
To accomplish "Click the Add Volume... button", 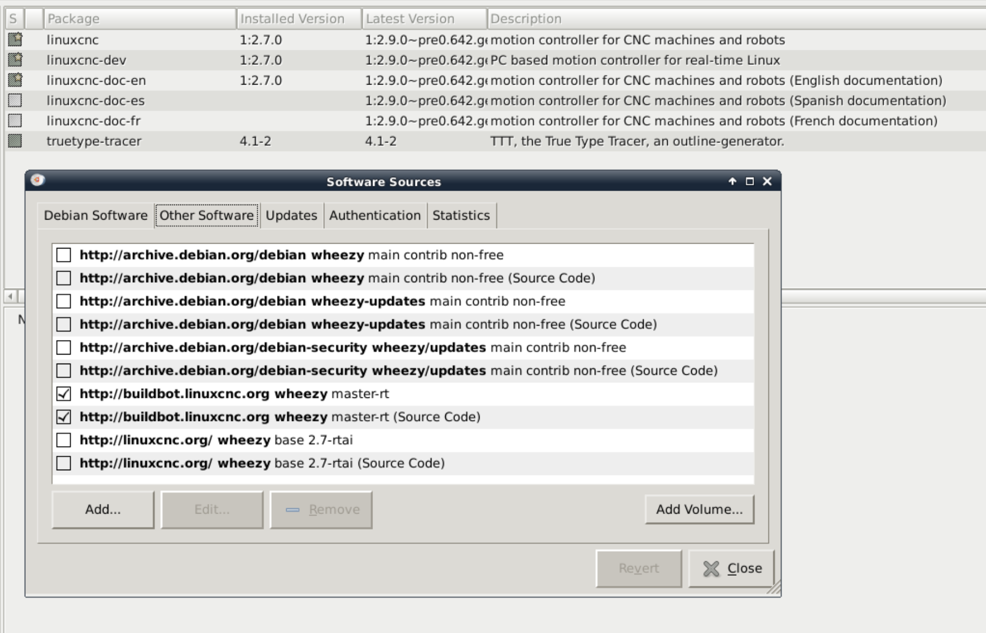I will pos(699,509).
